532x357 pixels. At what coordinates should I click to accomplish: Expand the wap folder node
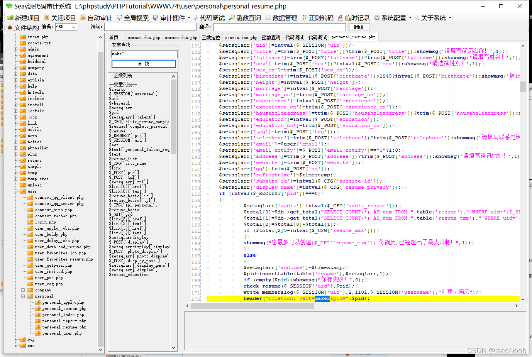click(x=16, y=340)
